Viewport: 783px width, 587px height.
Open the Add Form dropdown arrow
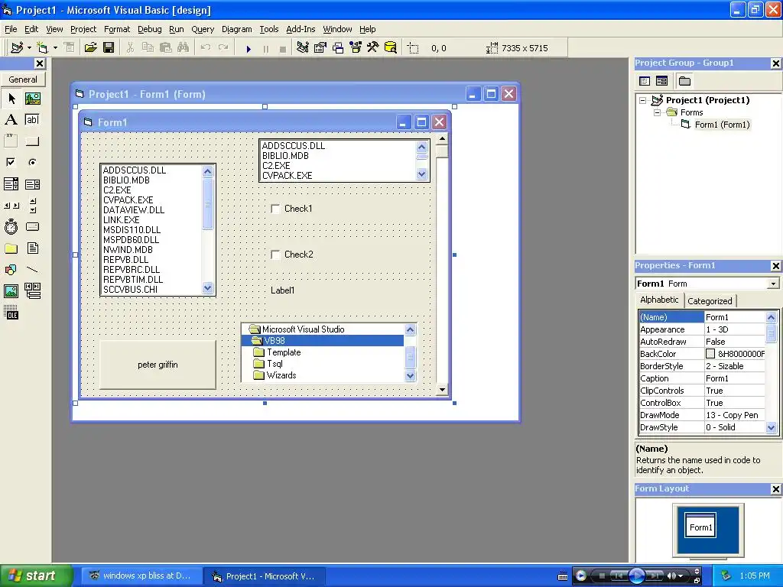pos(55,48)
